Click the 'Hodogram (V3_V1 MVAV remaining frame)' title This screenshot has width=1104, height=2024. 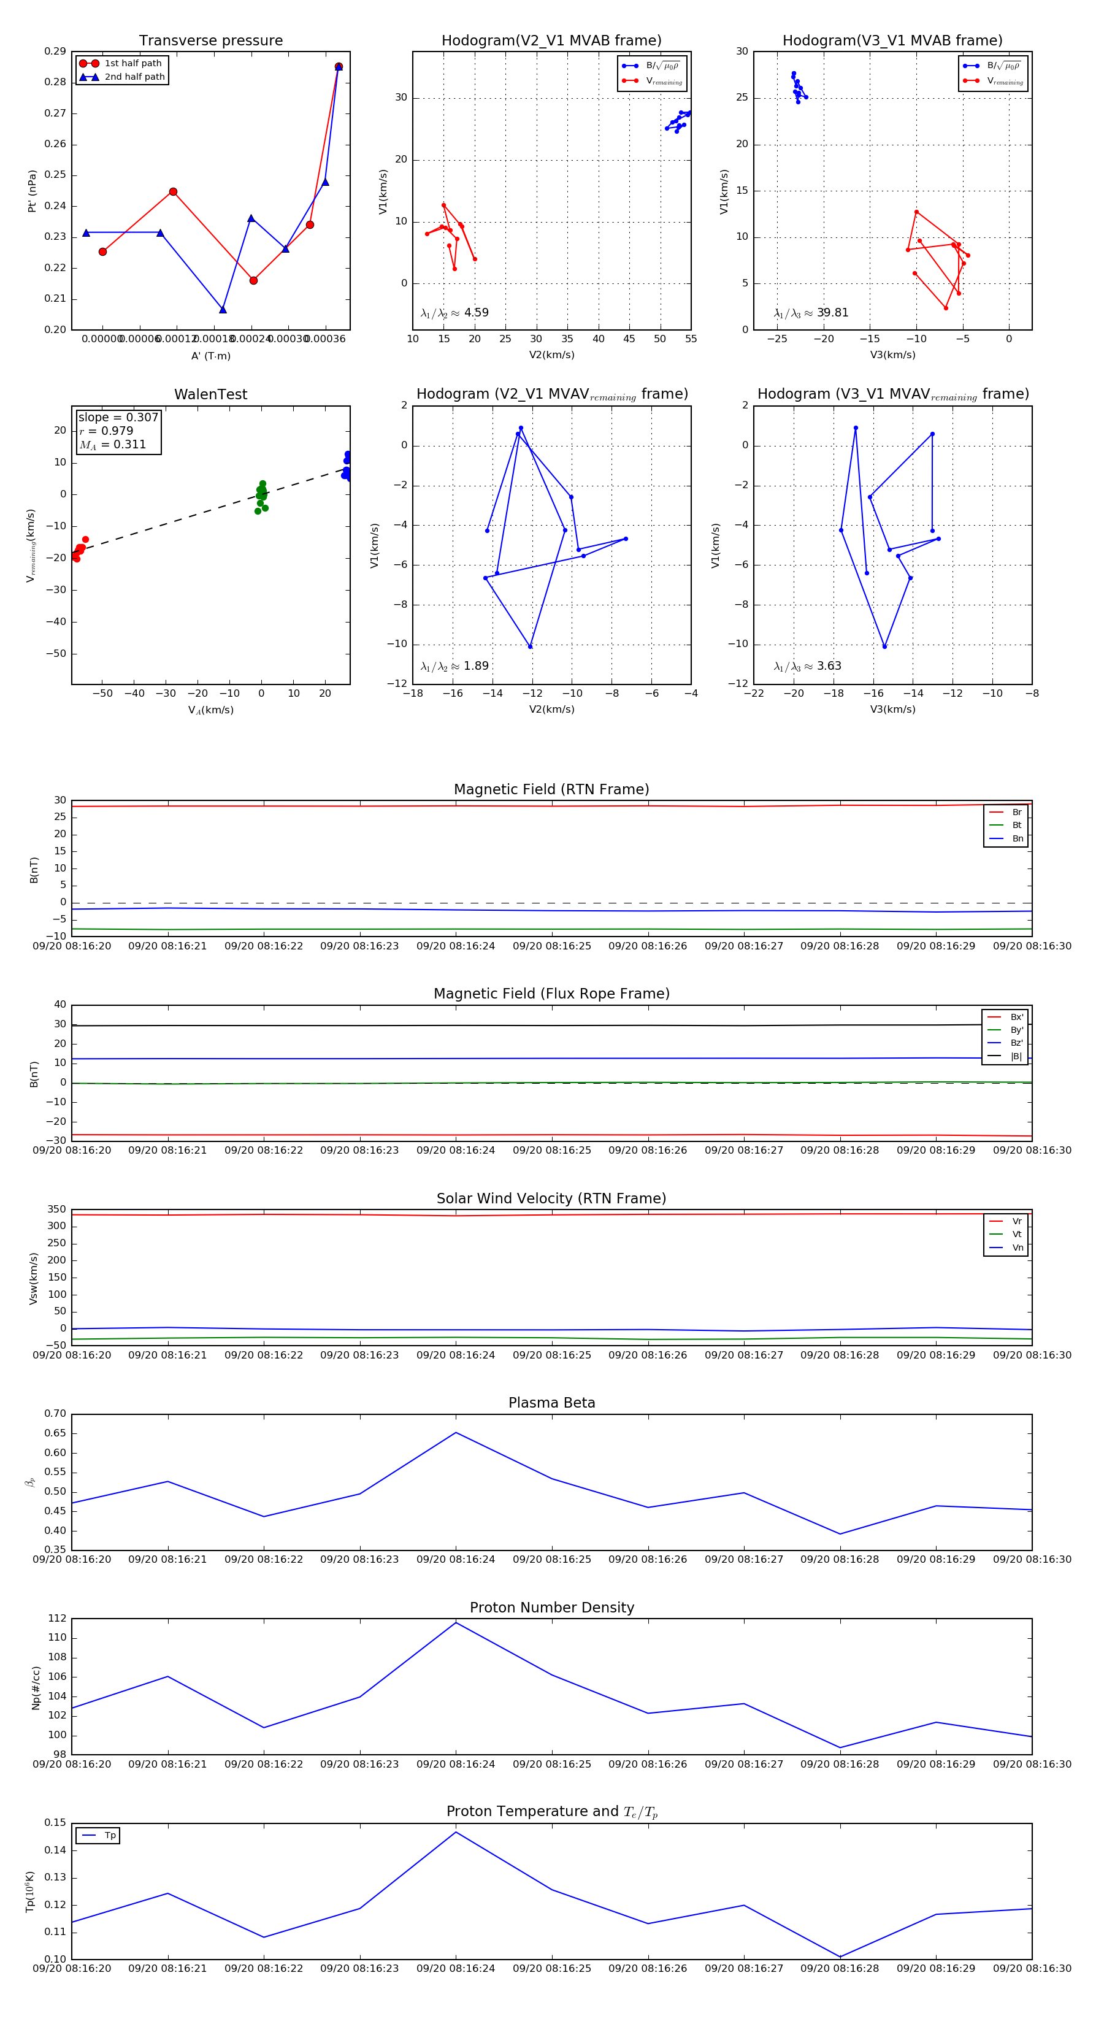point(892,394)
